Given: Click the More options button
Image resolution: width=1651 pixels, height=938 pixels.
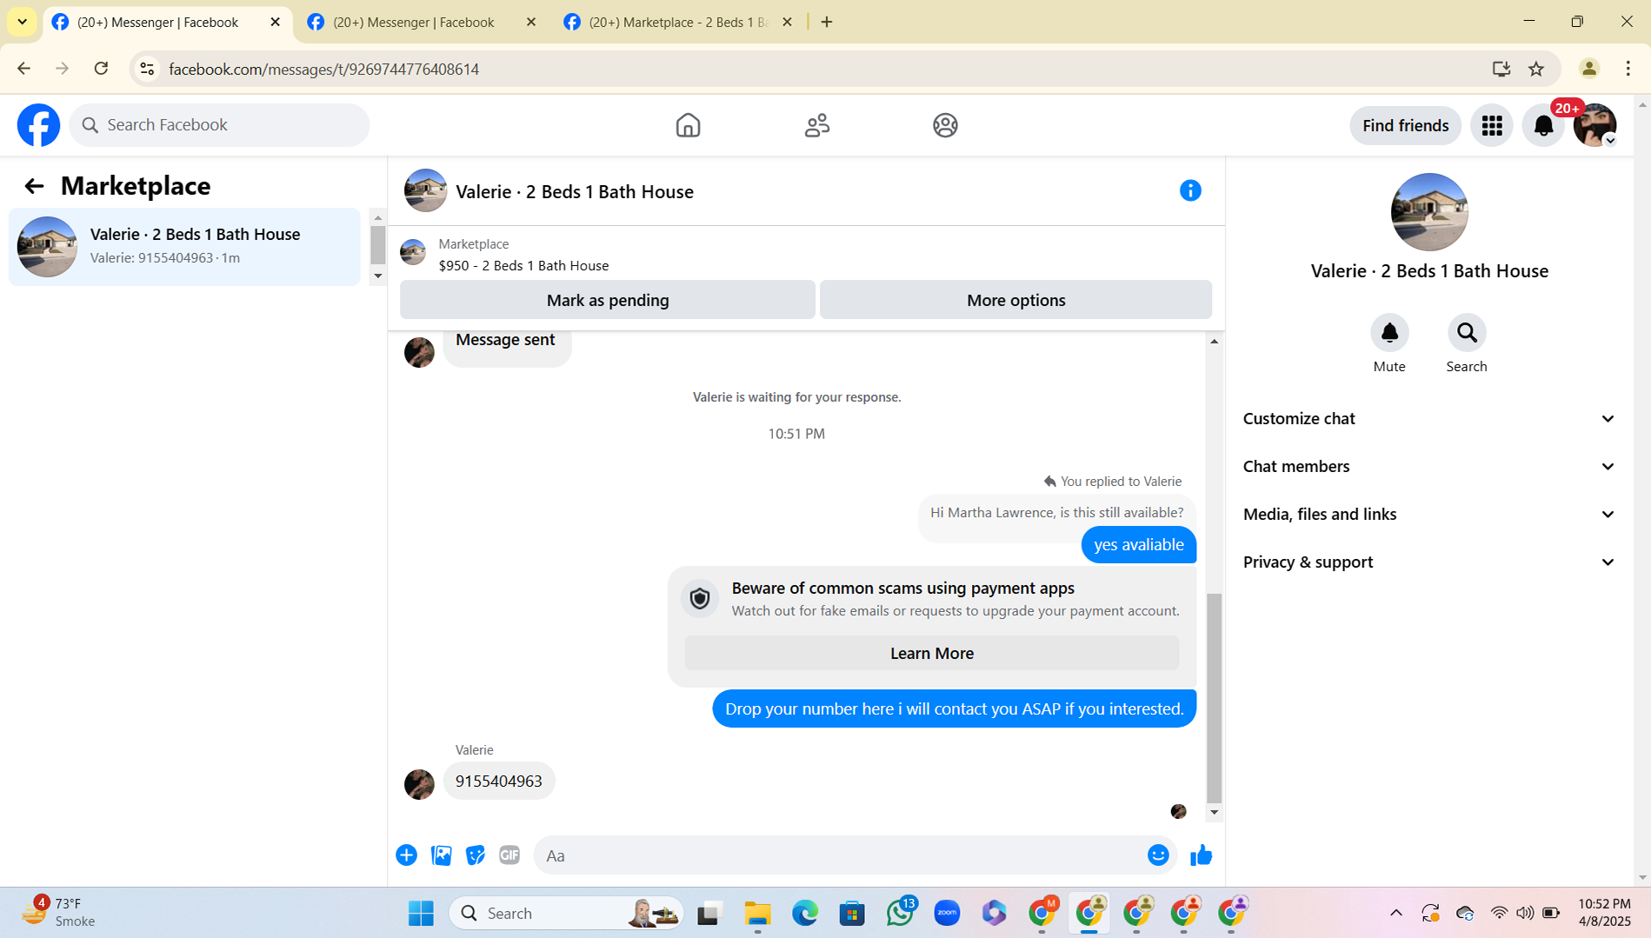Looking at the screenshot, I should (x=1015, y=300).
